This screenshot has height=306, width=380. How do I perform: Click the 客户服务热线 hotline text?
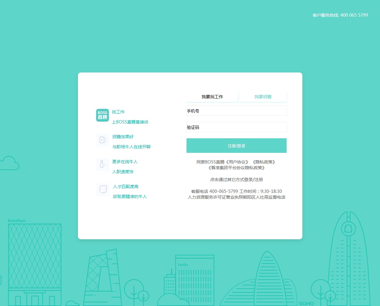click(x=340, y=15)
